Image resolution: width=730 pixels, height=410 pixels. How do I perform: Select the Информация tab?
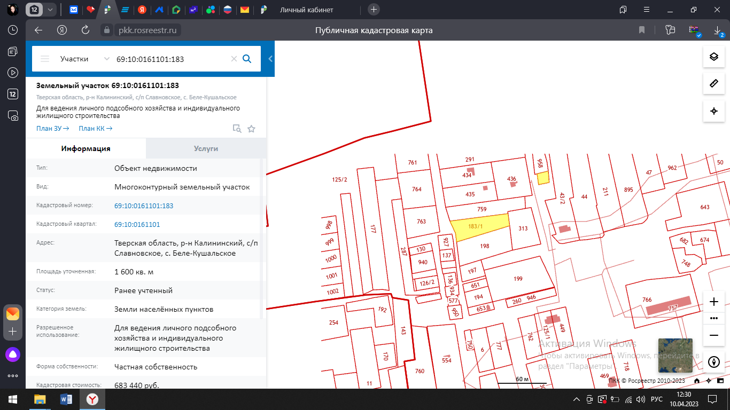click(x=86, y=148)
